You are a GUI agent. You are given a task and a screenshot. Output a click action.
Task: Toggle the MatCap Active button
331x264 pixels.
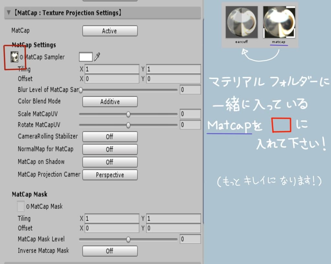click(x=110, y=31)
